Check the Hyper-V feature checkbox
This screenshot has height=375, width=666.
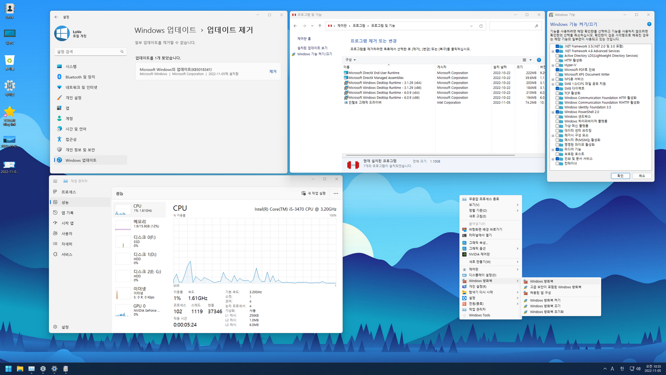click(x=558, y=65)
